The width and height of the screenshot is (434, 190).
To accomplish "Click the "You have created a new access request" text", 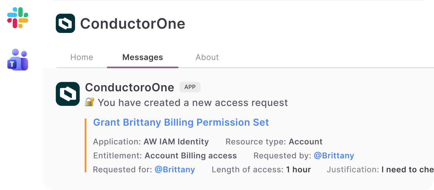I will [x=193, y=103].
